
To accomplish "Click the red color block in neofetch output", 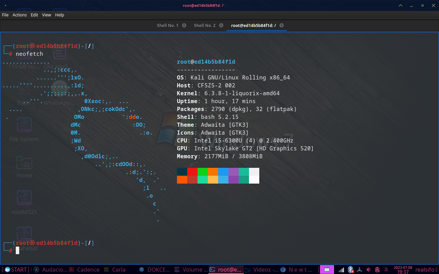I will pyautogui.click(x=192, y=172).
